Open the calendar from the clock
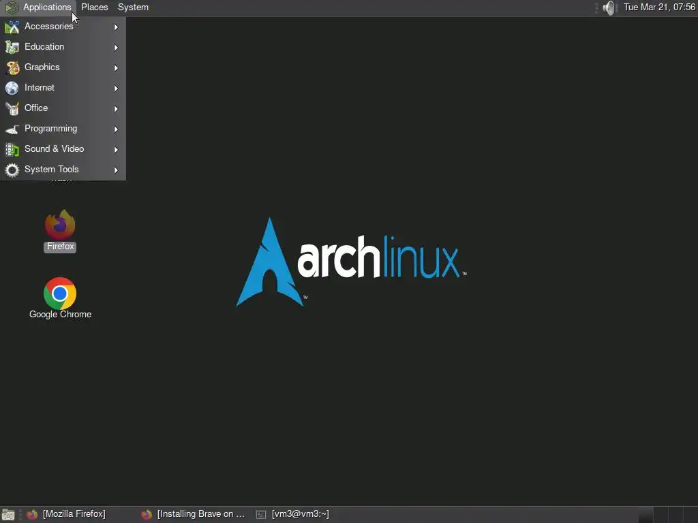Viewport: 698px width, 523px height. [x=659, y=7]
